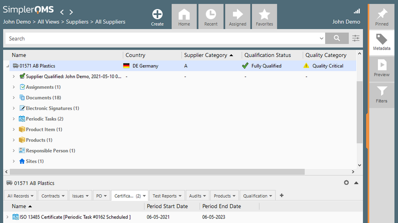Viewport: 398px width, 223px height.
Task: Click the Quality Critical warning icon
Action: pyautogui.click(x=306, y=66)
